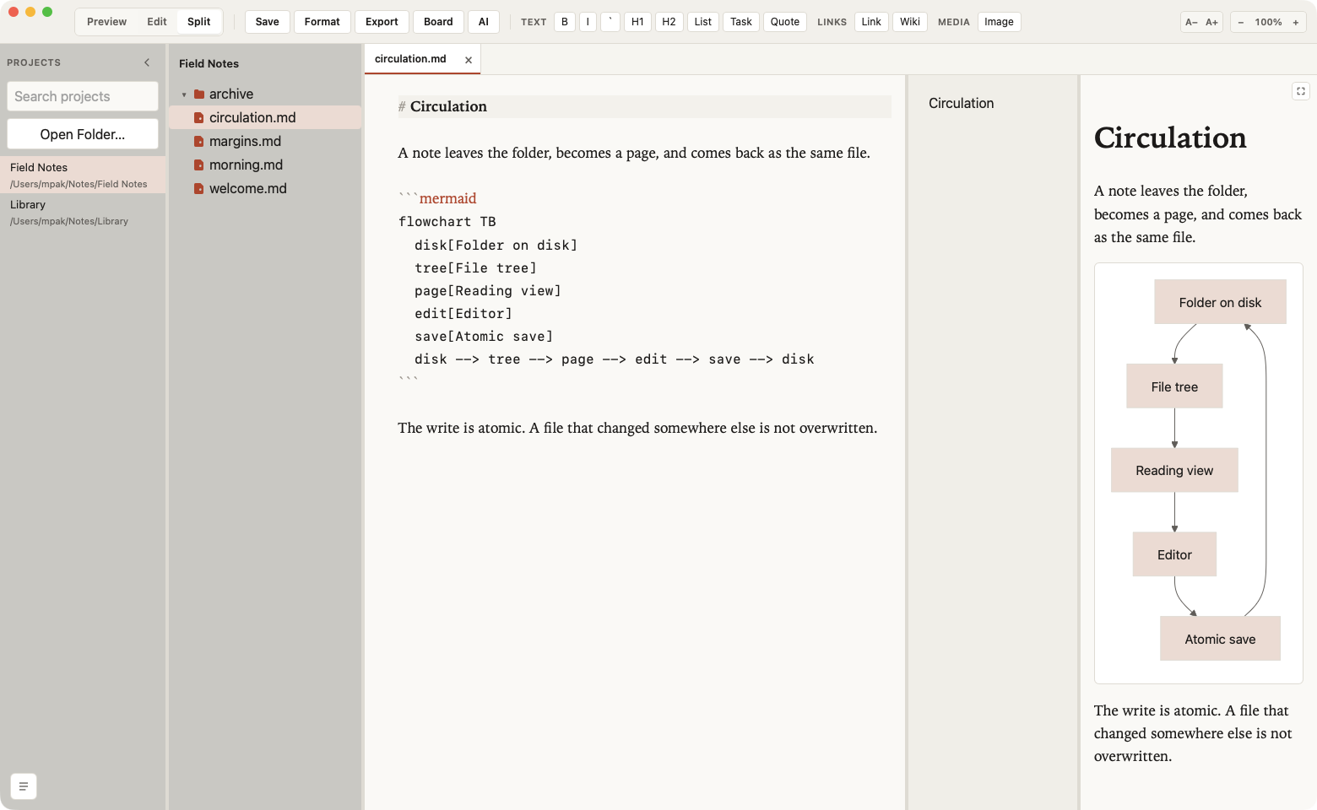The image size is (1317, 810).
Task: Click the outline toggle icon at bottom left
Action: (24, 786)
